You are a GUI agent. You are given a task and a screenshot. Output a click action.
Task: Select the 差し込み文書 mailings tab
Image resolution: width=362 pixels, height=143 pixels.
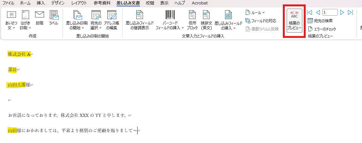128,3
